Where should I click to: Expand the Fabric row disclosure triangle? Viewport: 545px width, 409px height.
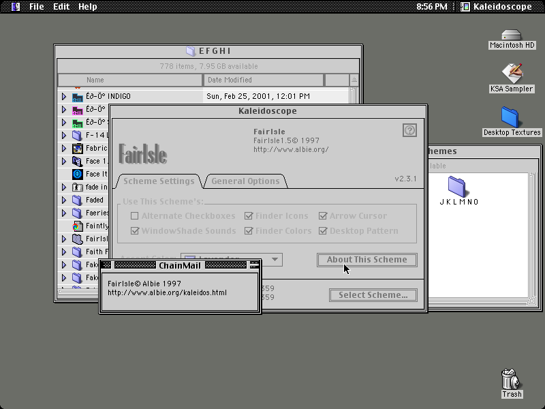[64, 149]
